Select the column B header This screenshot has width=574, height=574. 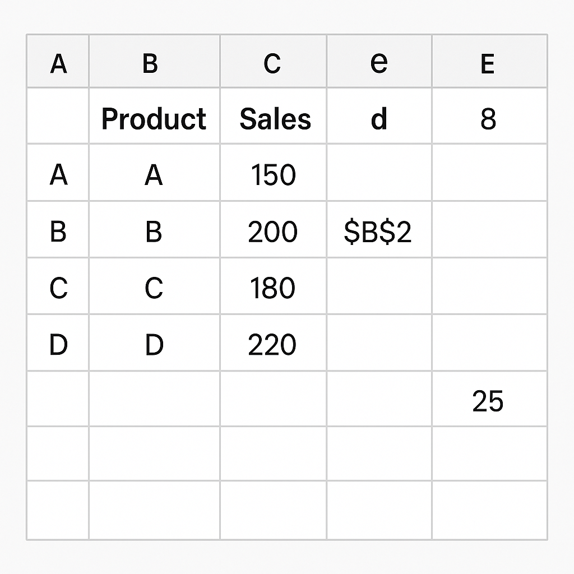pos(154,61)
